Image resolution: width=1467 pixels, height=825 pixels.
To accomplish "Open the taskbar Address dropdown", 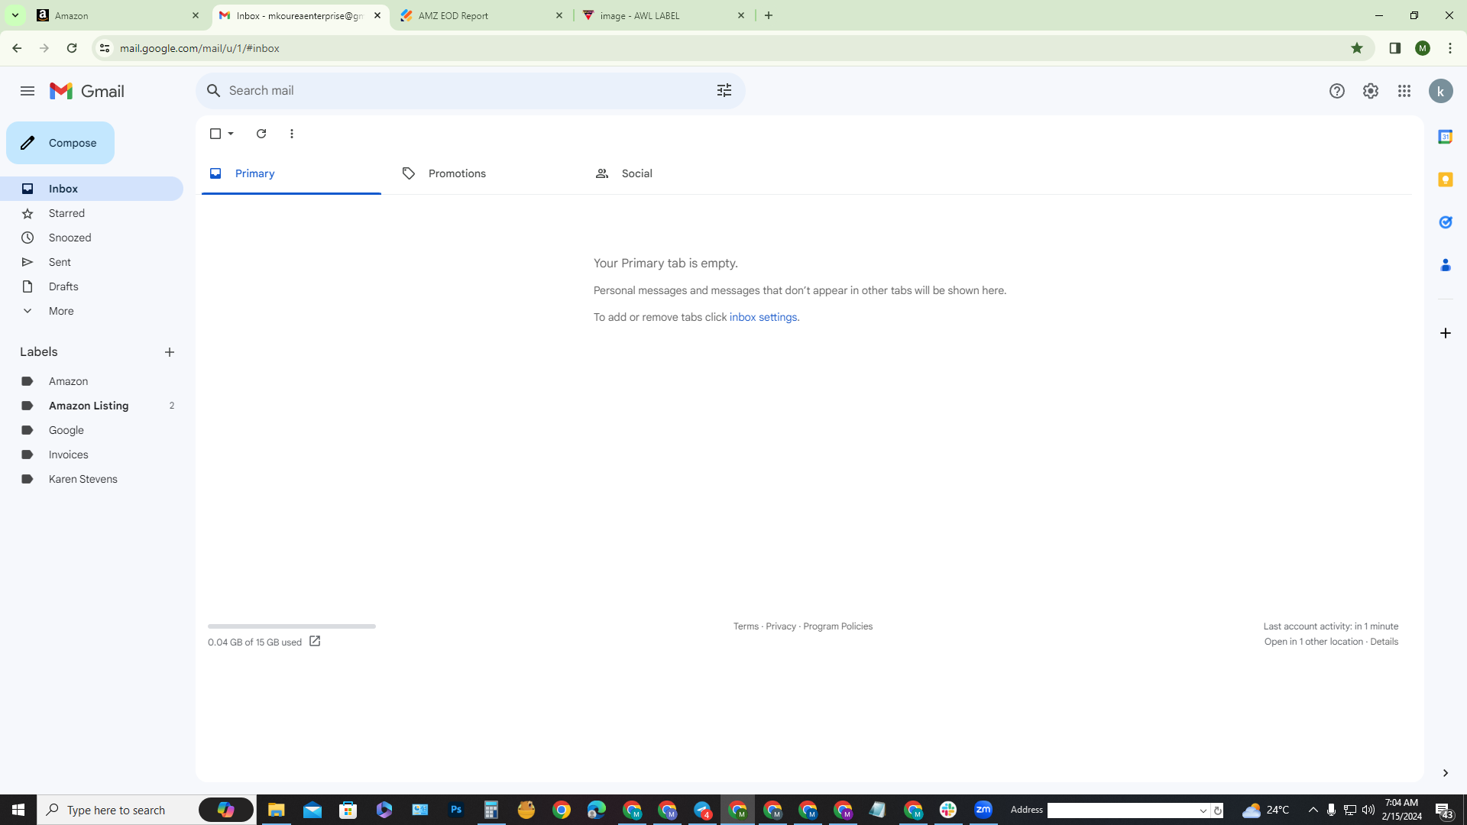I will [x=1203, y=810].
